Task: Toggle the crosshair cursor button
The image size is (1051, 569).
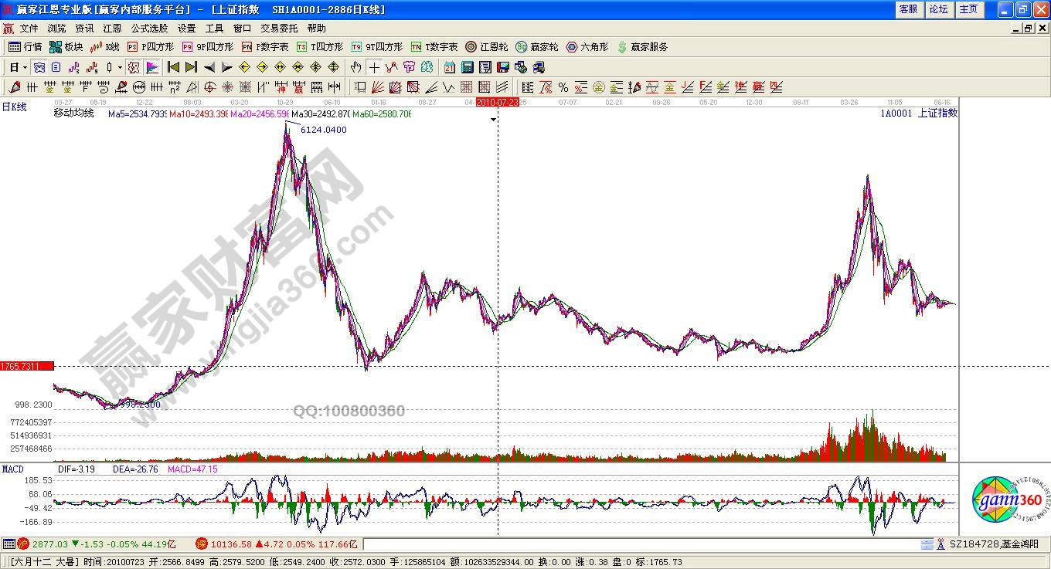Action: [x=374, y=67]
